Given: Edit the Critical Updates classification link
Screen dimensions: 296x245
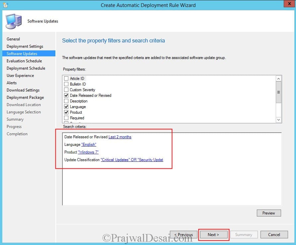Looking at the screenshot, I should pos(132,160).
